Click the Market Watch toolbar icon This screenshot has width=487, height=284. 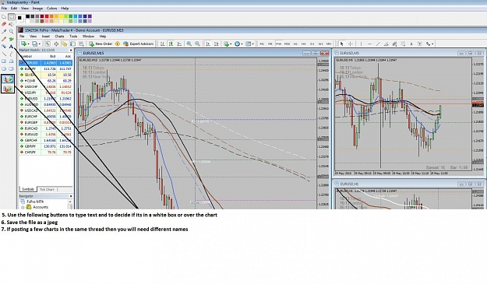point(48,44)
